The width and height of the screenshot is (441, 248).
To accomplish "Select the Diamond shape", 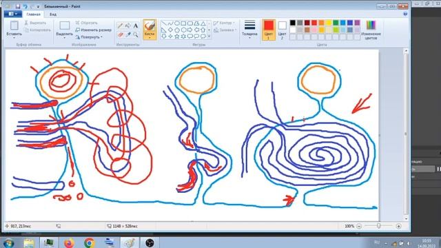I will coord(170,30).
